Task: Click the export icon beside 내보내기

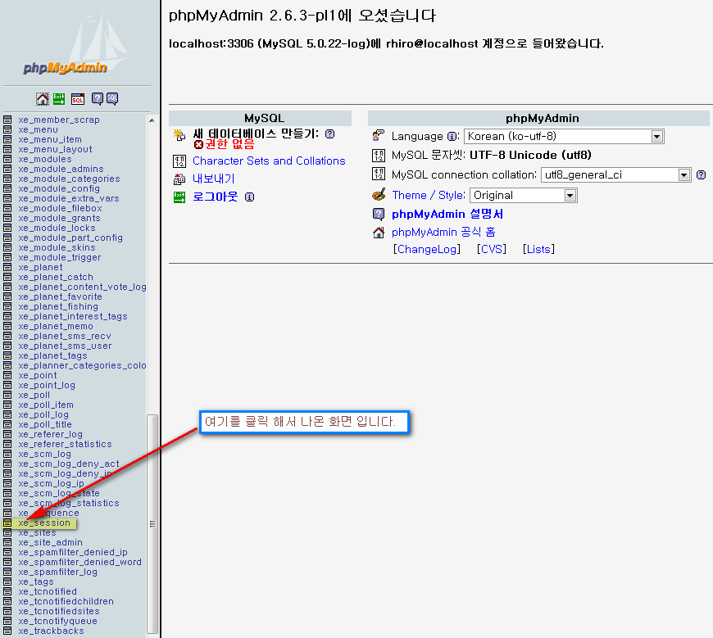Action: tap(179, 179)
